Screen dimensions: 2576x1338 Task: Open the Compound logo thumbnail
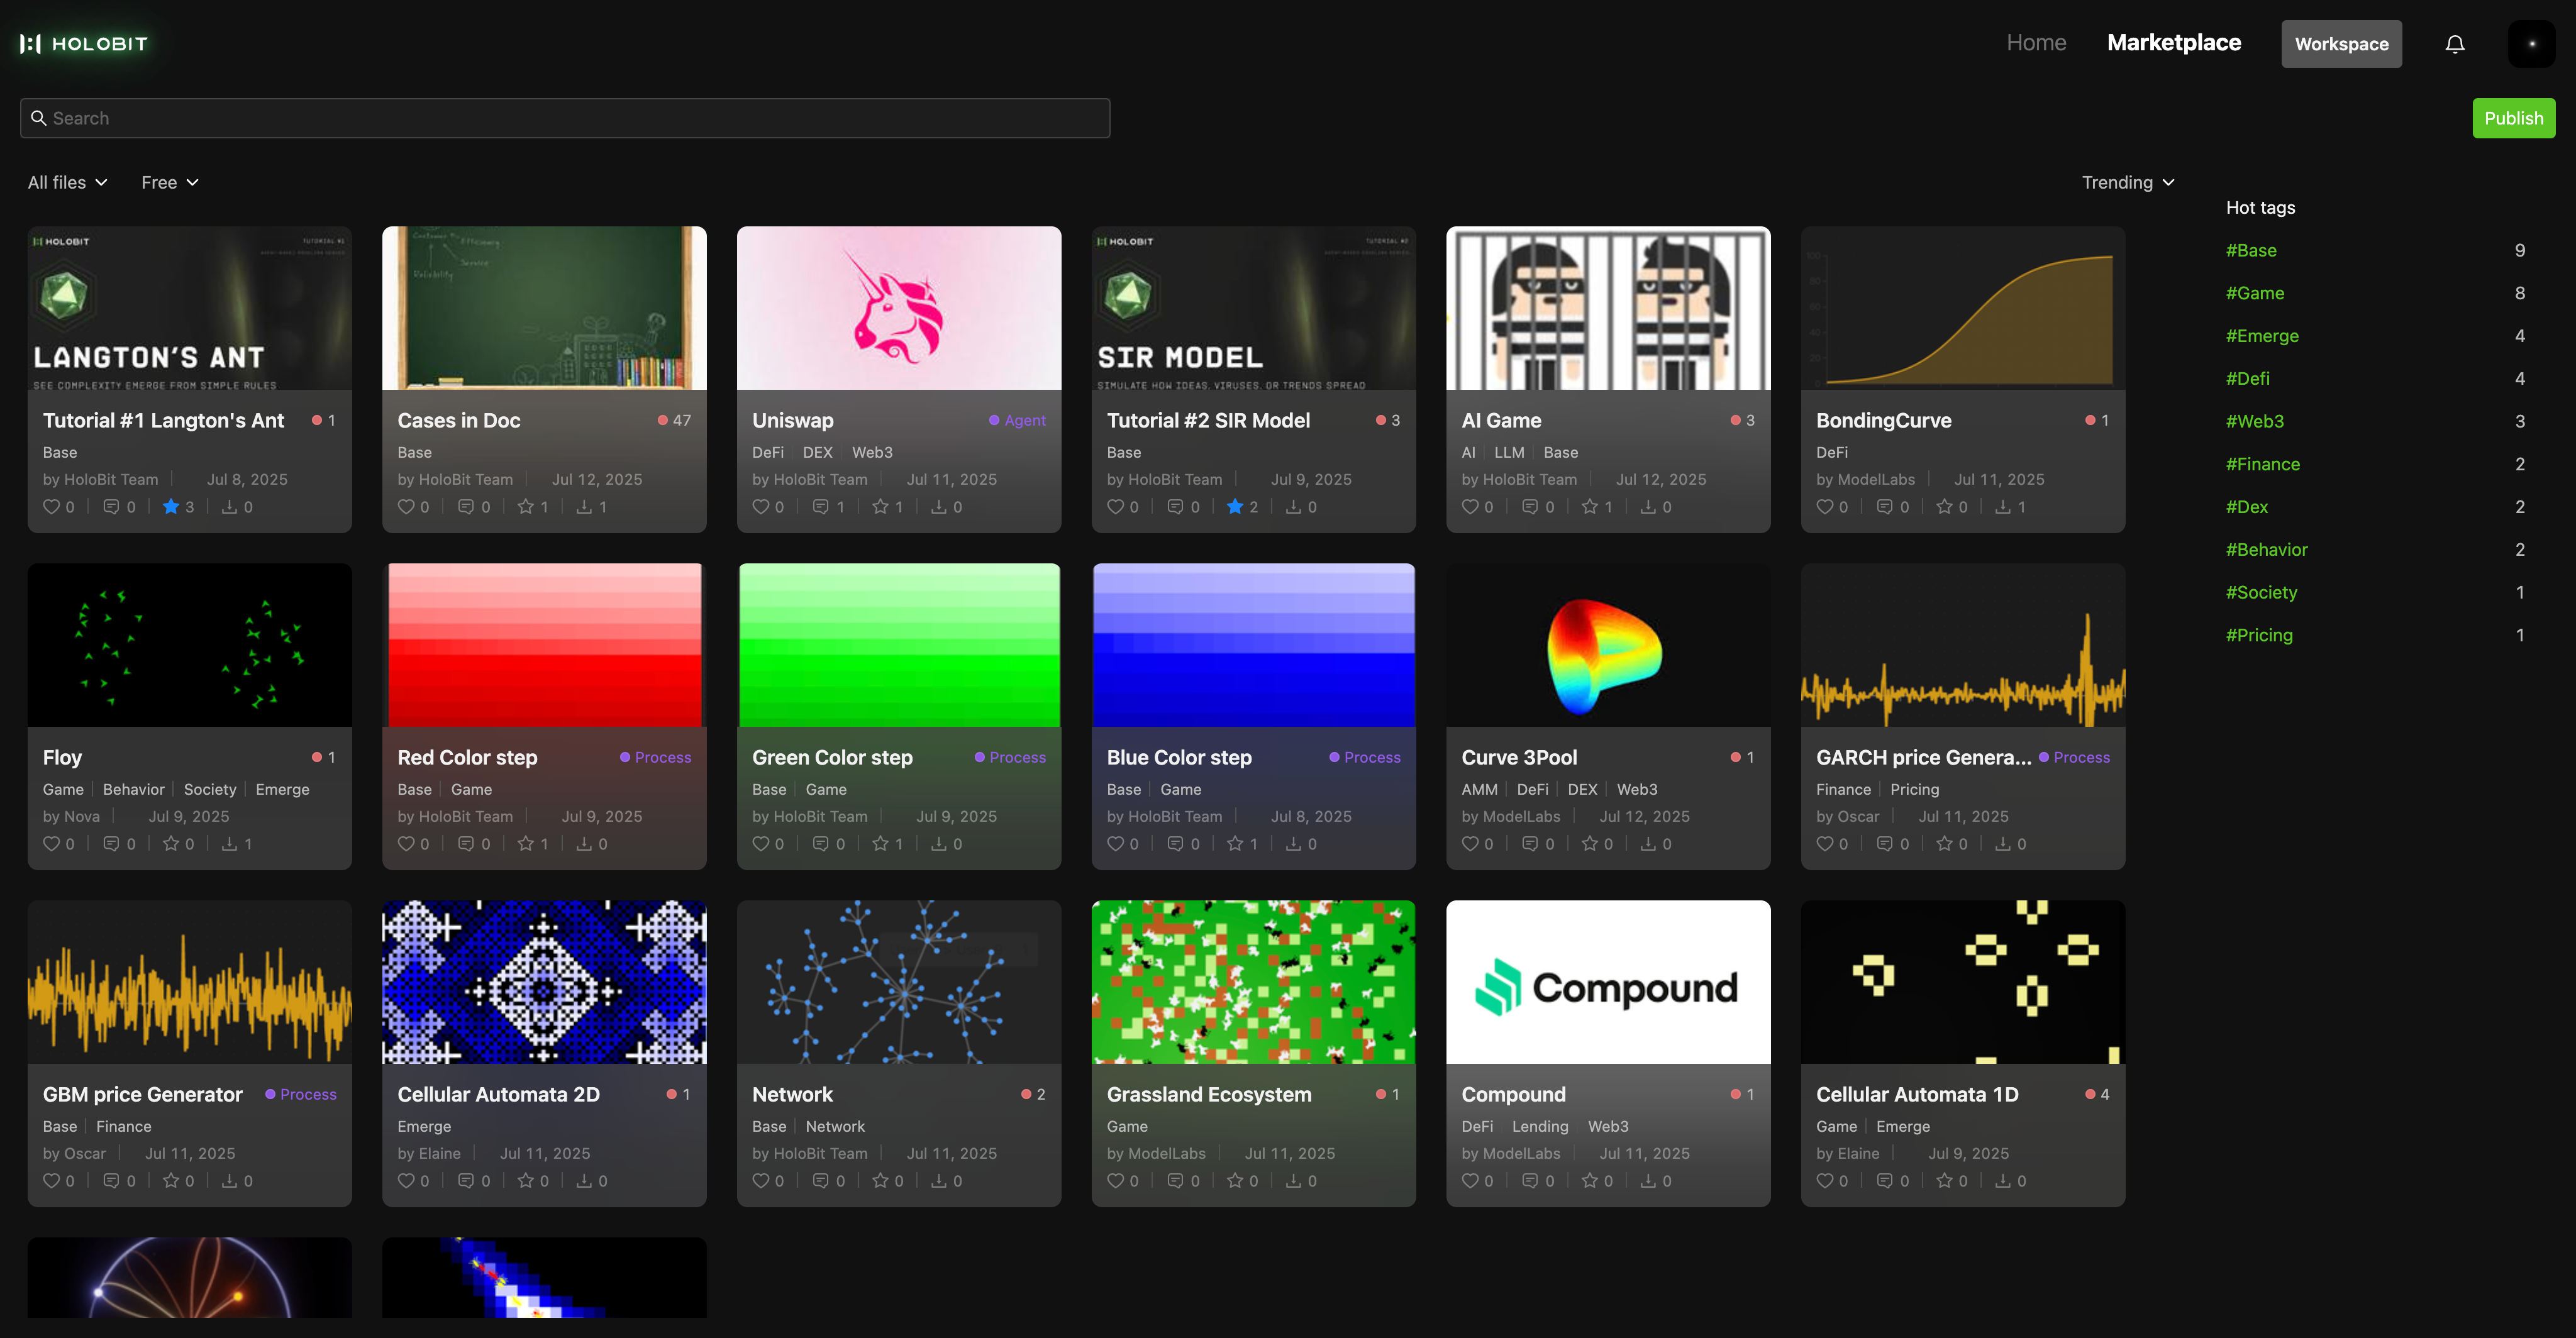pos(1608,982)
